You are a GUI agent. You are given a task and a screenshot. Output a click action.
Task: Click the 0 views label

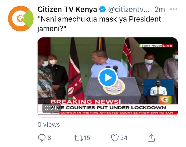click(49, 125)
